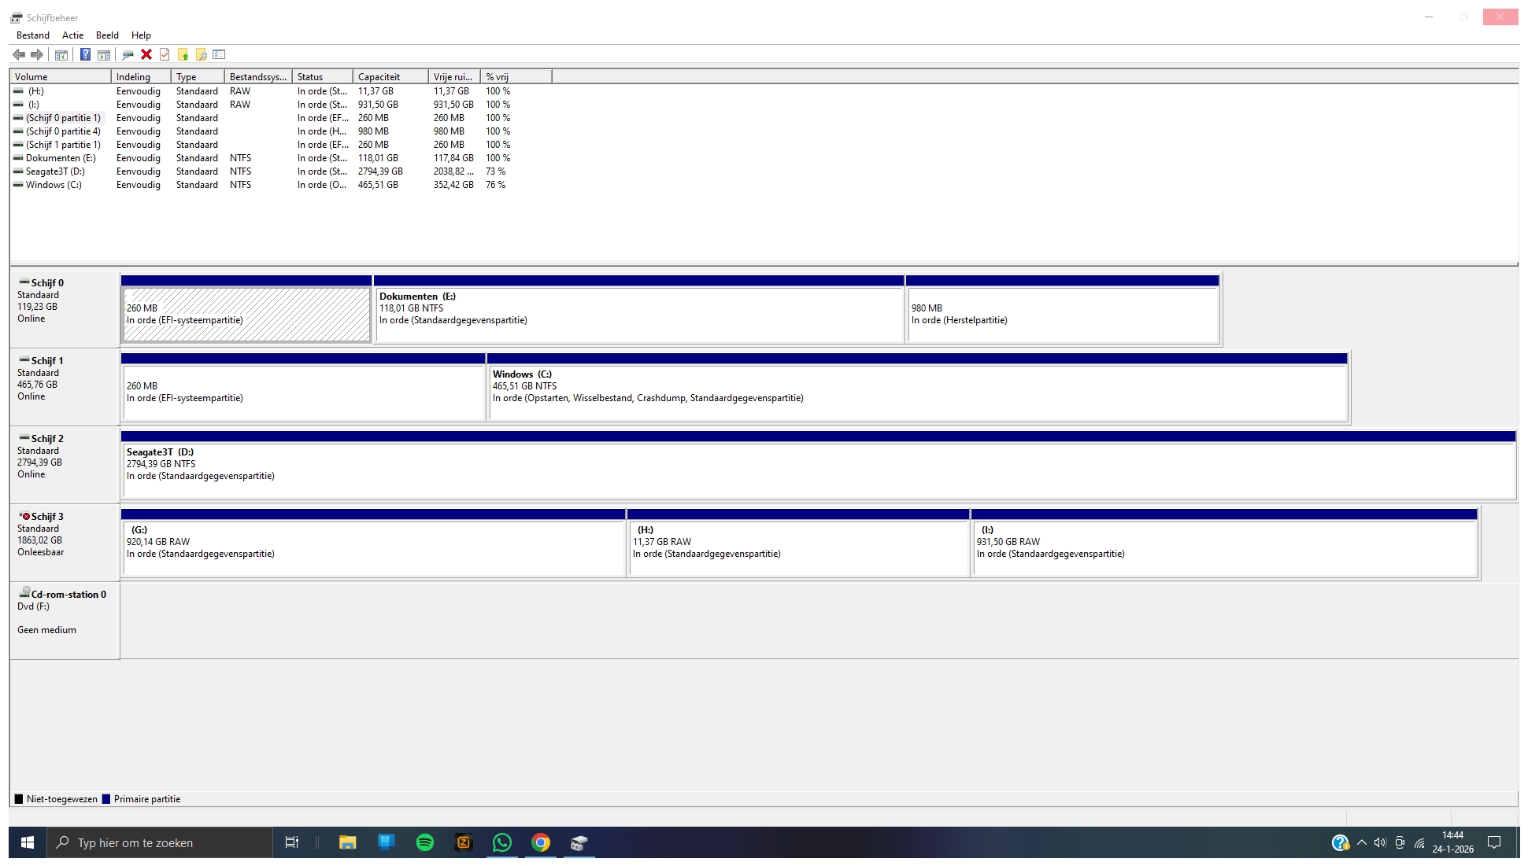Sort list by Capaciteit column header

[x=390, y=77]
